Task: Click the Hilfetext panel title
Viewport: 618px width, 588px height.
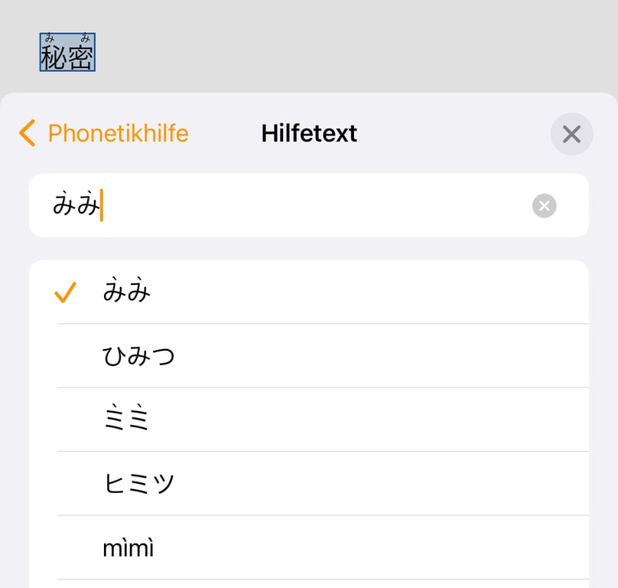Action: [x=309, y=133]
